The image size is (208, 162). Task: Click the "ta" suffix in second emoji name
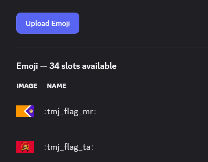point(86,147)
